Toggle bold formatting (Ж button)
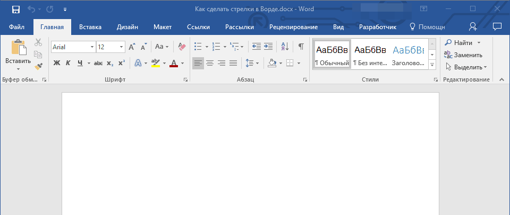 (x=57, y=63)
